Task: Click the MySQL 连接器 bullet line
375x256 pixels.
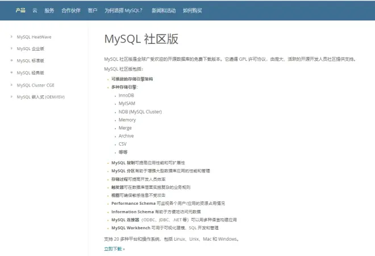Action: (174, 220)
